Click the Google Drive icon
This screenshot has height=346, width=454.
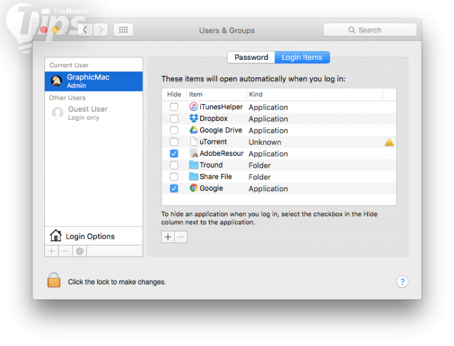[193, 130]
